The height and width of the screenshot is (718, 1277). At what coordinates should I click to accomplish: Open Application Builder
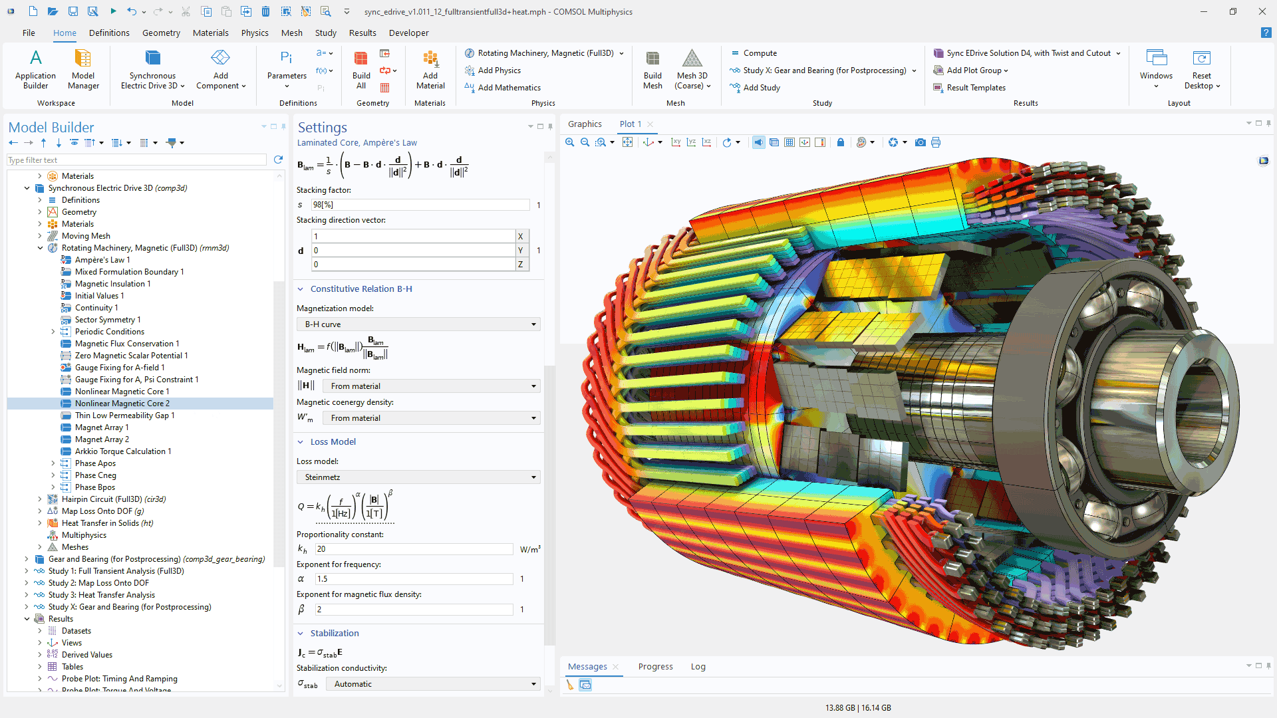pyautogui.click(x=36, y=69)
